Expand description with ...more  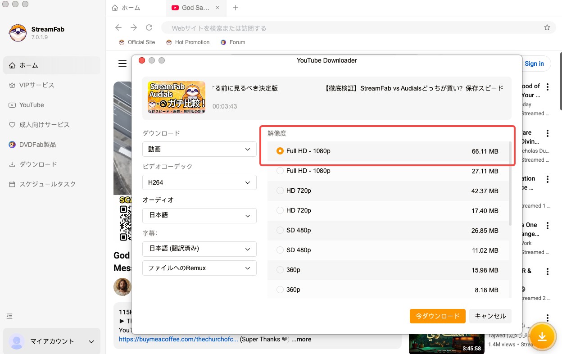click(301, 339)
